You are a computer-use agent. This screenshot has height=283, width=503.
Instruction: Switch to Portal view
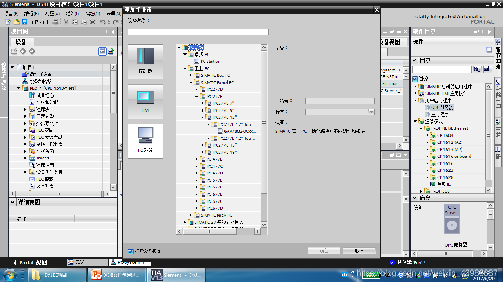tap(30, 262)
